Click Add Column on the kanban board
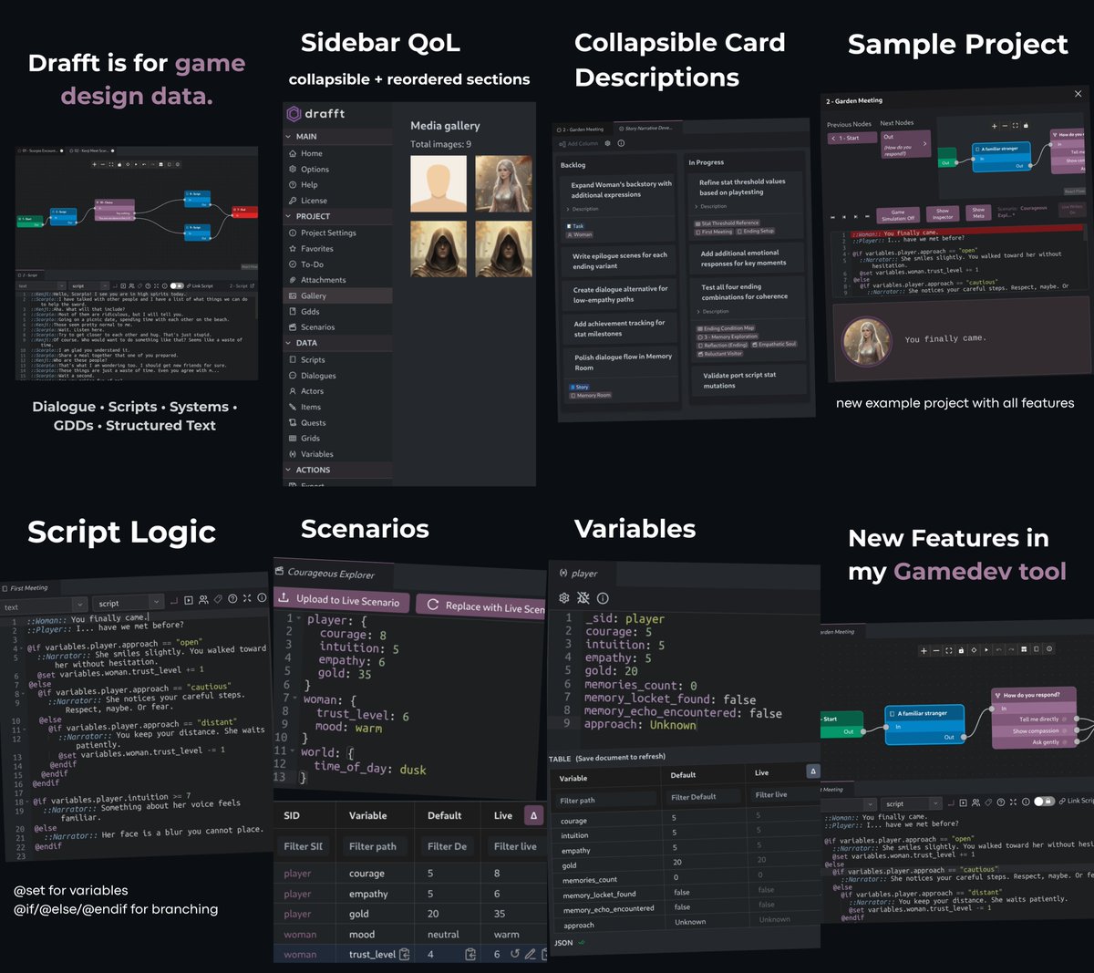This screenshot has width=1094, height=973. pos(578,143)
